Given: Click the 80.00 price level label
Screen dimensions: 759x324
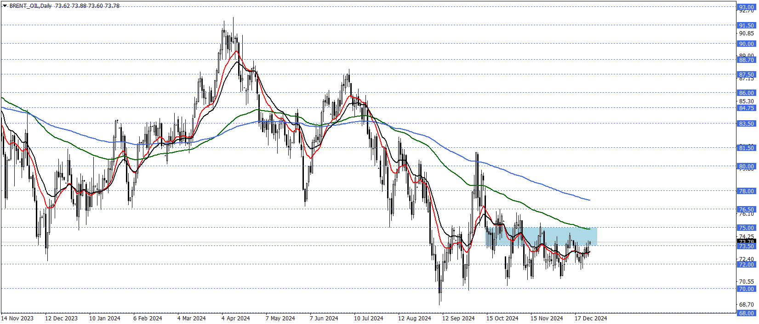Looking at the screenshot, I should tap(747, 166).
